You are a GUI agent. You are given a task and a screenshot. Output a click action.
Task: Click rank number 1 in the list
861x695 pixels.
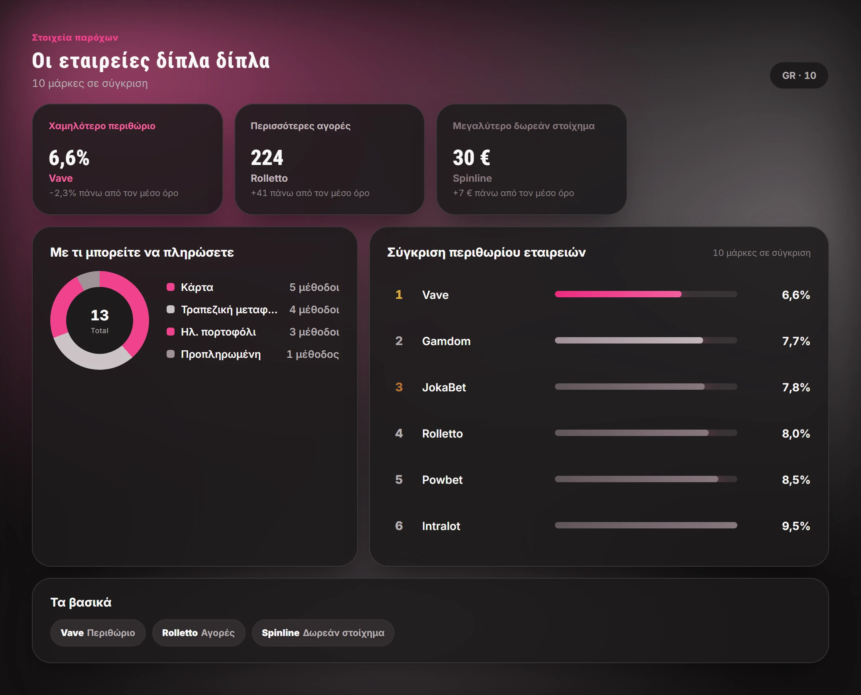click(399, 294)
